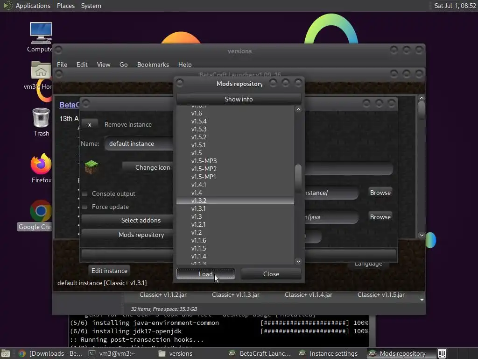Select v1.1.5 in the mods list
Screen dimensions: 478x359
tap(235, 248)
